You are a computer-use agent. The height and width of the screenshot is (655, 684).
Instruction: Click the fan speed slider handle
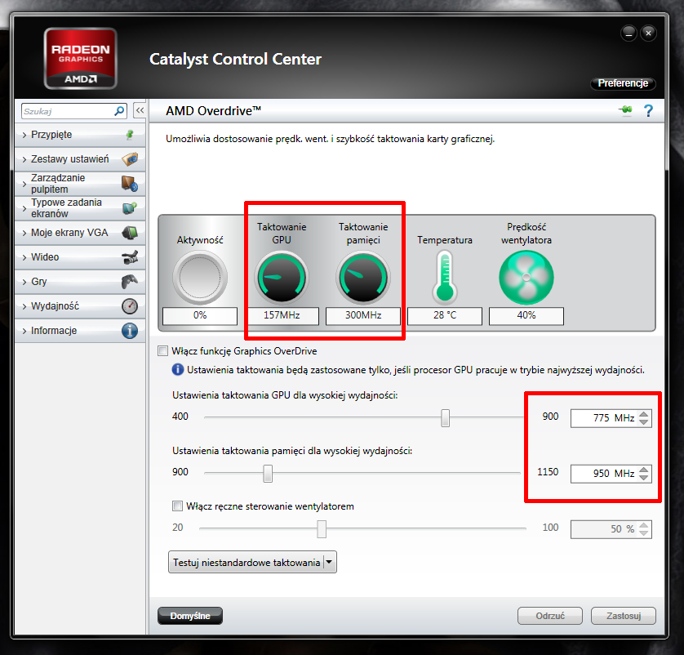pos(322,528)
